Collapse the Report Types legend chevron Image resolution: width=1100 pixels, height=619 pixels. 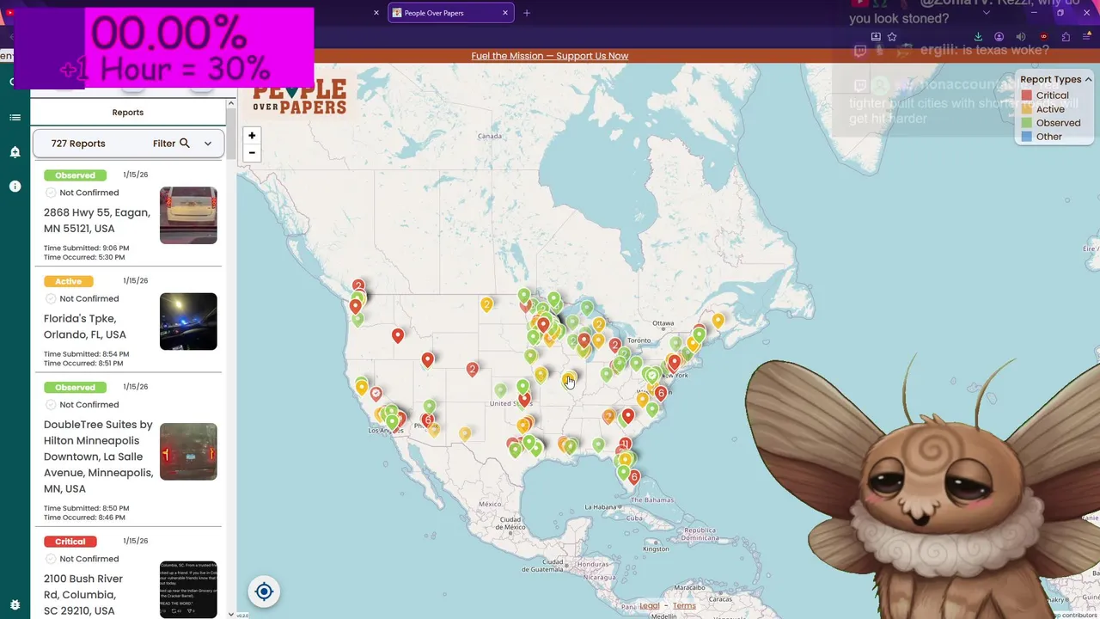pyautogui.click(x=1088, y=79)
